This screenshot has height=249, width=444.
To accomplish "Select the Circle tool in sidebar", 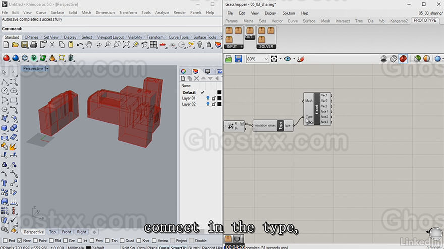I will coord(4,91).
